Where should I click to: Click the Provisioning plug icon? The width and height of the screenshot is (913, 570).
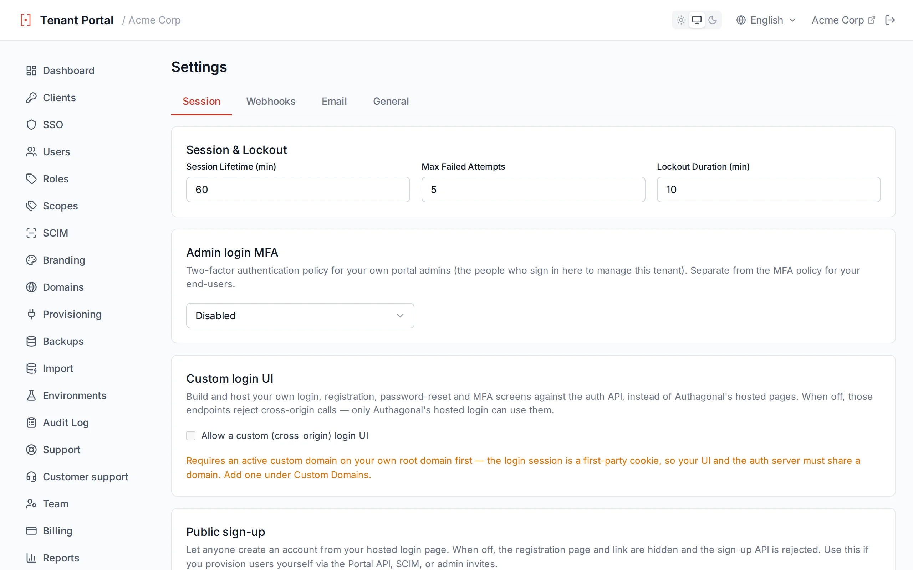point(31,314)
